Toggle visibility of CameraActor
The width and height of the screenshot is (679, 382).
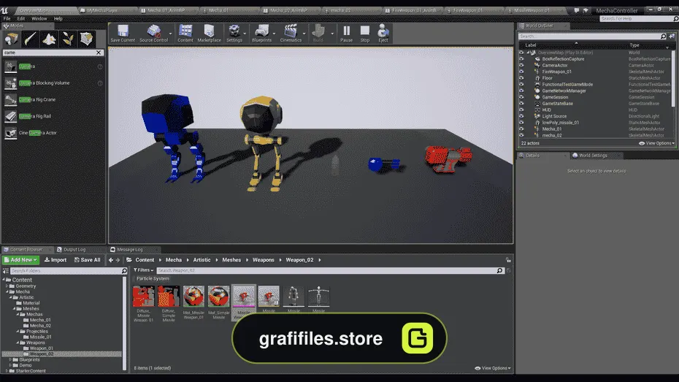coord(521,66)
